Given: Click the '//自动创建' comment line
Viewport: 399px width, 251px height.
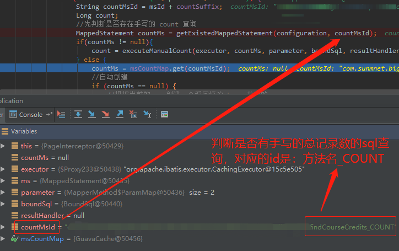Looking at the screenshot, I should [x=110, y=77].
